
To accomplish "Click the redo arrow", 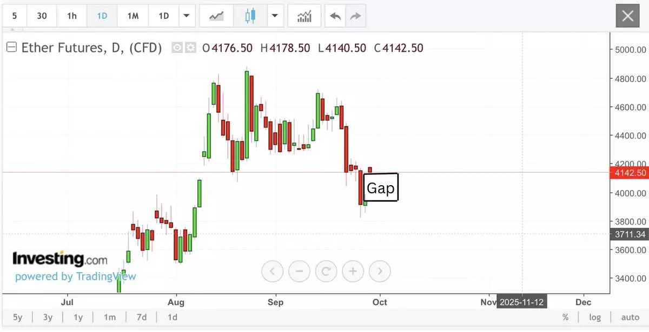I will tap(355, 16).
